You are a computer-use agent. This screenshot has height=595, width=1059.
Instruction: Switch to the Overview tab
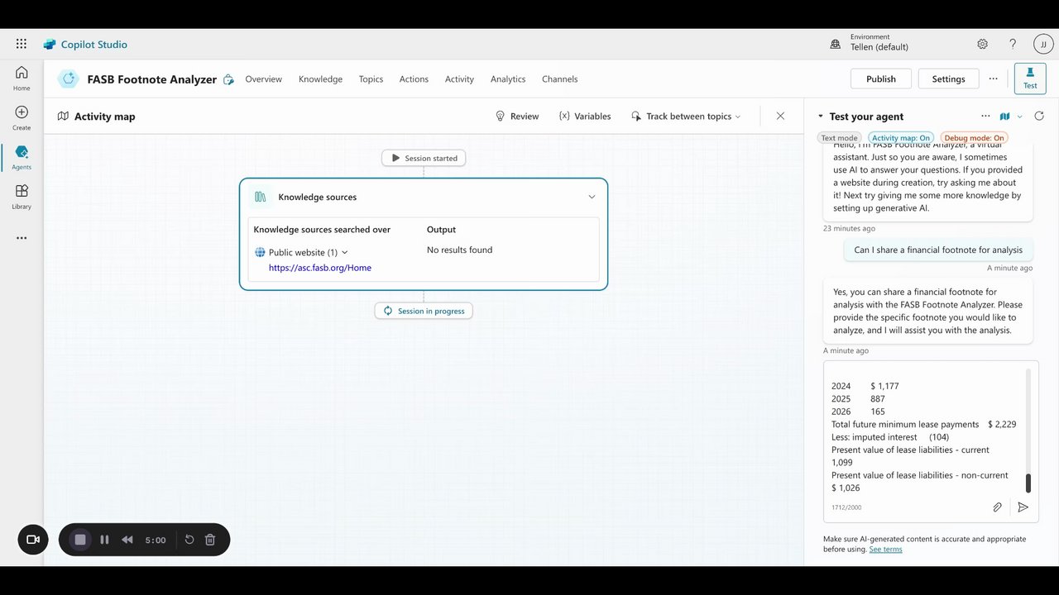[263, 79]
